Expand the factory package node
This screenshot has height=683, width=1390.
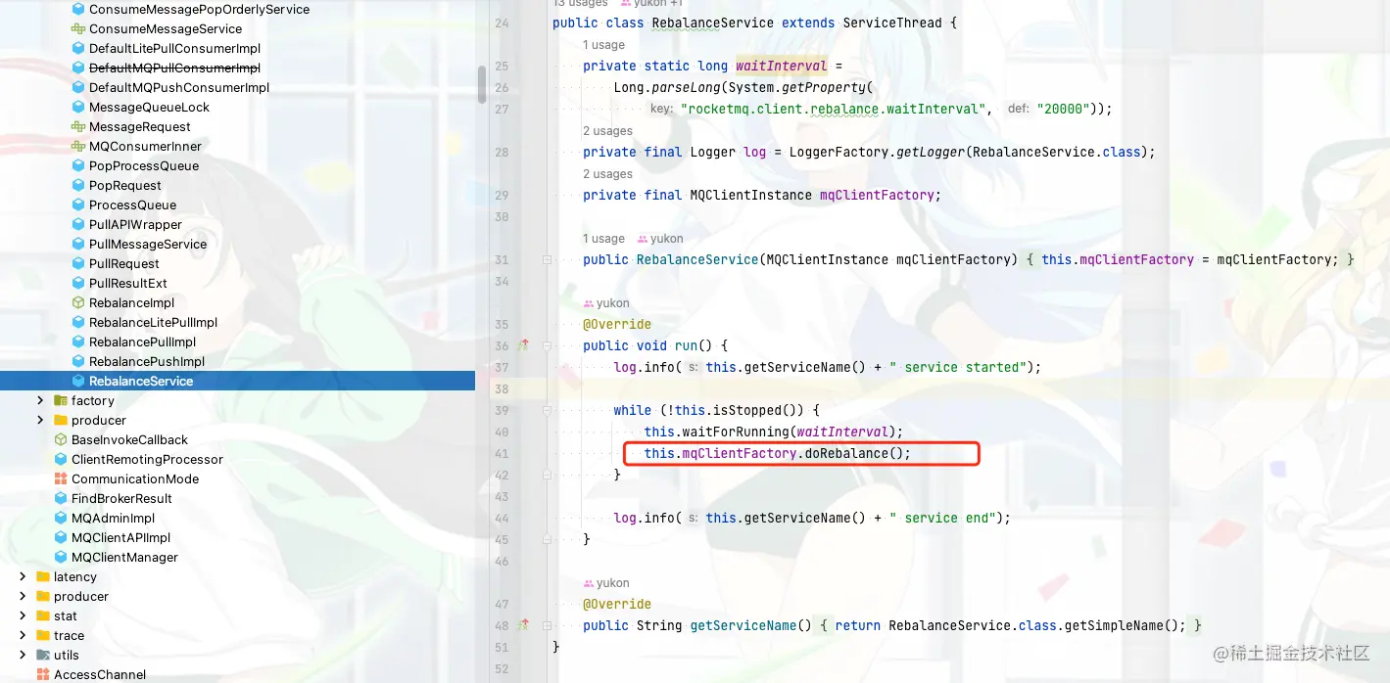[x=40, y=400]
